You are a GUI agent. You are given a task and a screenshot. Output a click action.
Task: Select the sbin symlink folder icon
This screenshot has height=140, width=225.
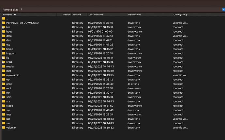(4, 97)
